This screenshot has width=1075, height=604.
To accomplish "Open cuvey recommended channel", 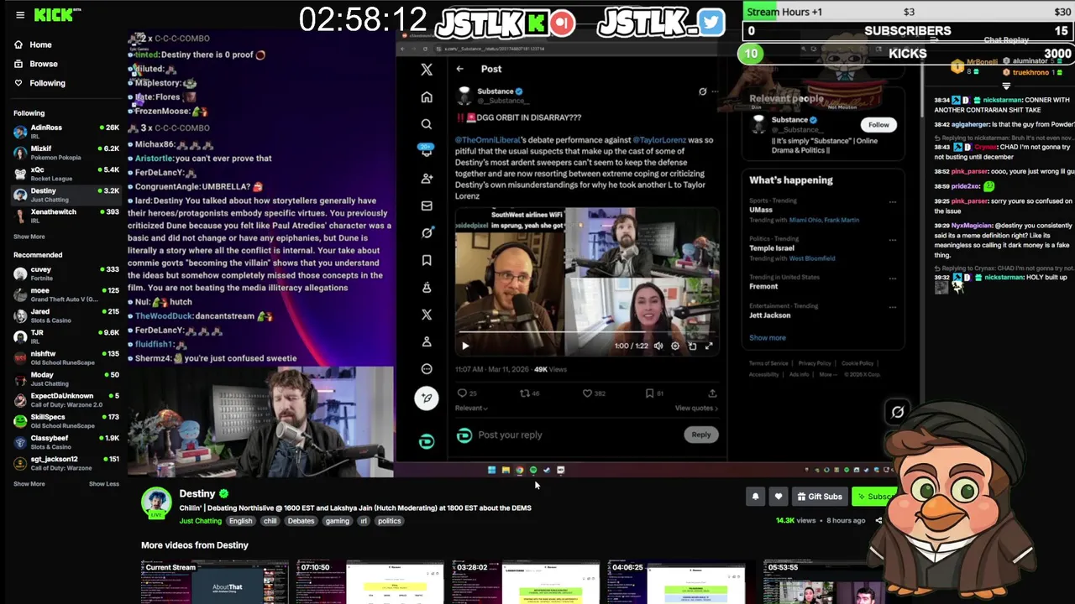I will [x=66, y=273].
